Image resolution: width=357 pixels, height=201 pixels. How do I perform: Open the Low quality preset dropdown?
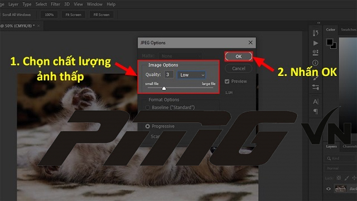coord(191,75)
